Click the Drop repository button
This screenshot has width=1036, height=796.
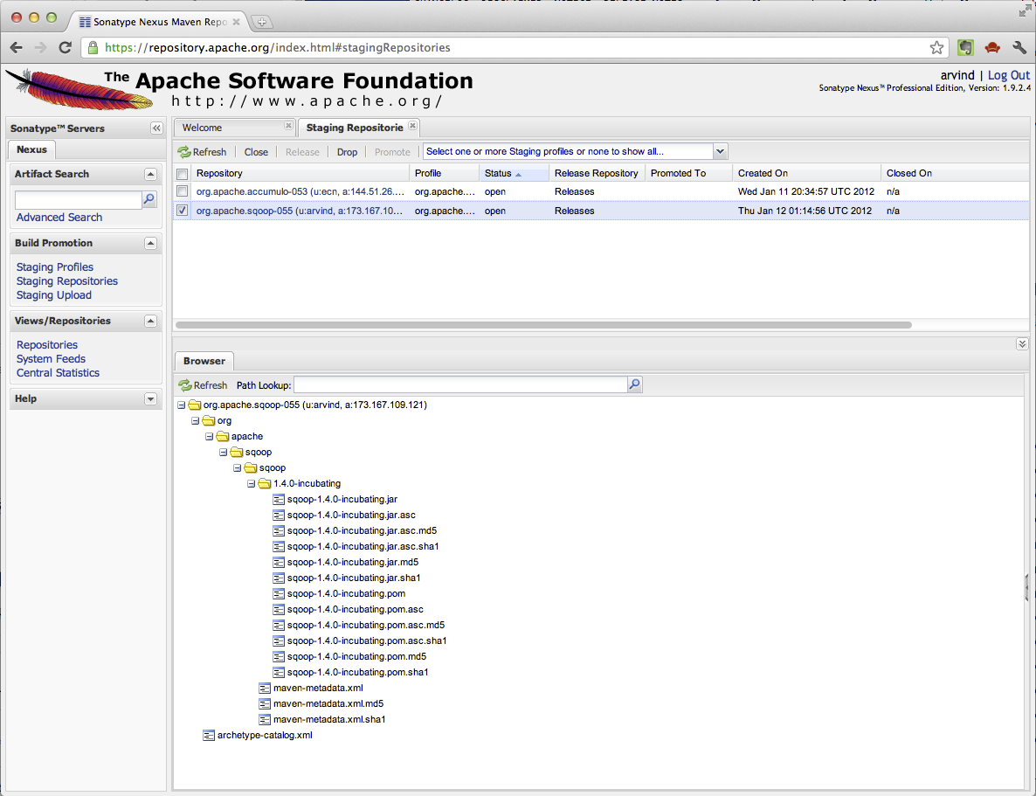347,152
